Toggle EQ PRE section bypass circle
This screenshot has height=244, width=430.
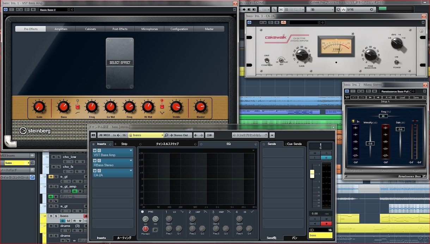[x=142, y=212]
